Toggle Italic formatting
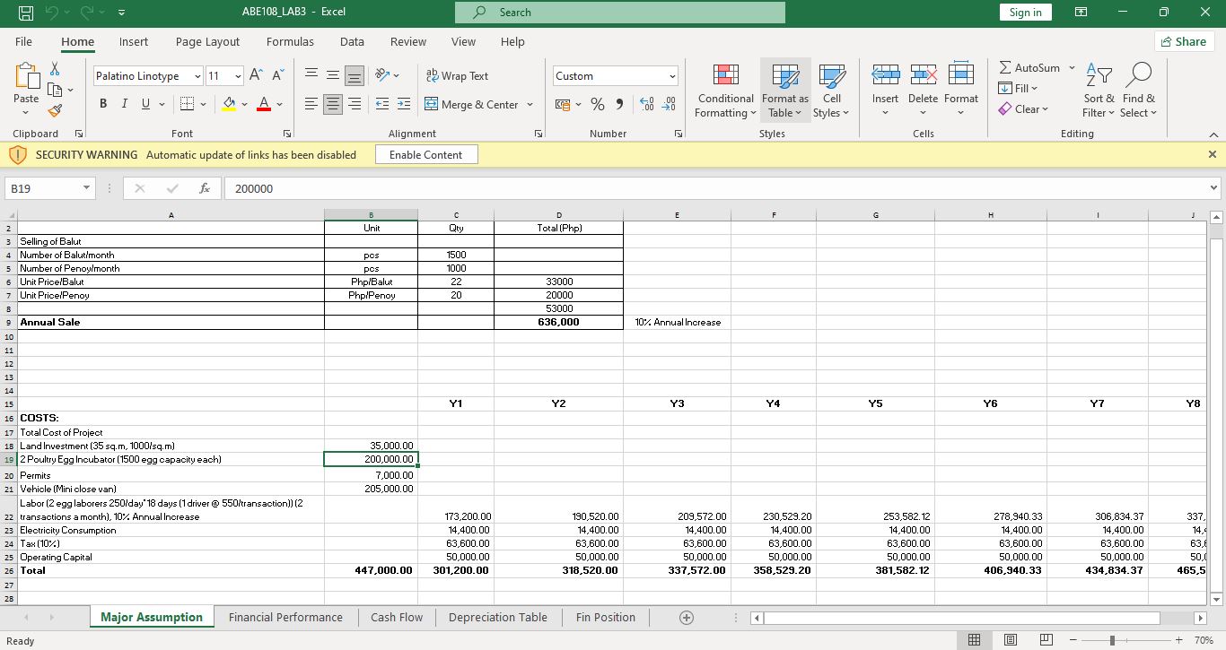This screenshot has width=1226, height=650. click(125, 105)
